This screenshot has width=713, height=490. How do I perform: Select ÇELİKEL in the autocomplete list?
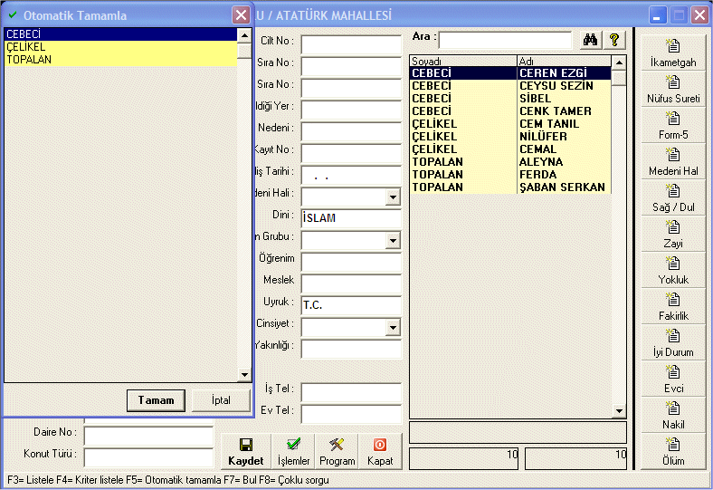coord(119,47)
